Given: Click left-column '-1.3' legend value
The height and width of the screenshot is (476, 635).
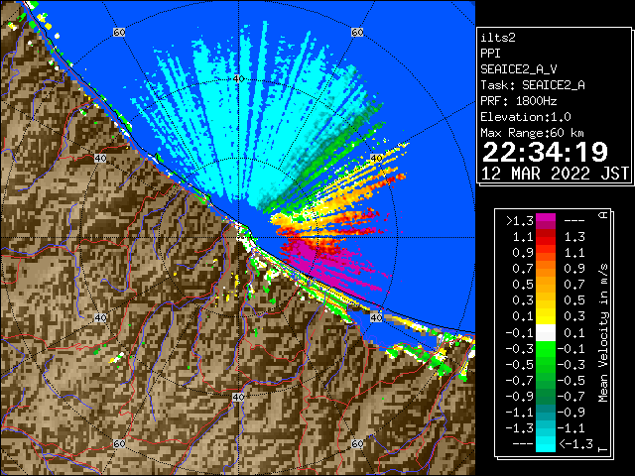Looking at the screenshot, I should click(519, 427).
